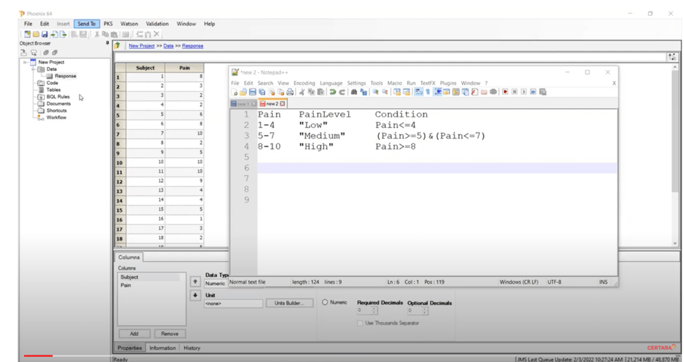The image size is (684, 362).
Task: Open the Encoding menu in Notepad++
Action: (x=304, y=83)
